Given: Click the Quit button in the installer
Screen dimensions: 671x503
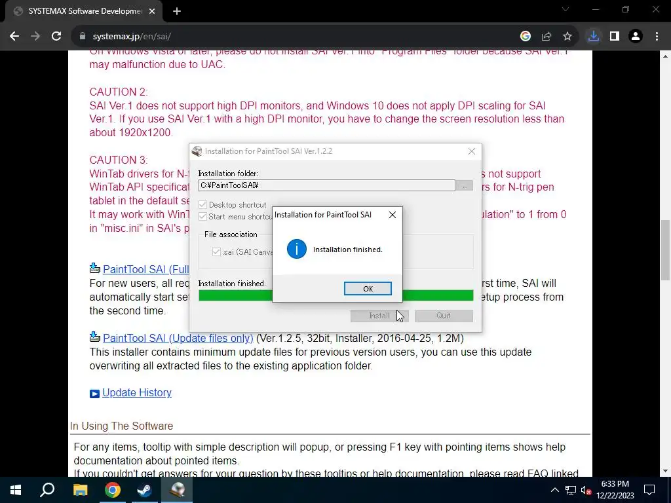Looking at the screenshot, I should [x=444, y=316].
